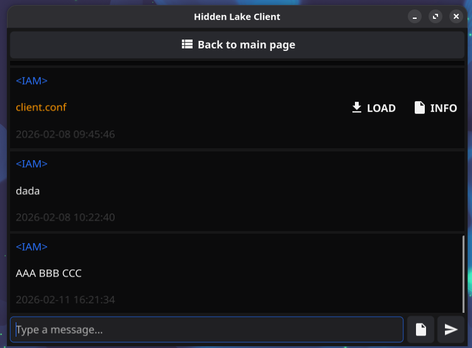The width and height of the screenshot is (472, 348).
Task: Click the timestamp 2026-02-08 09:45:46
Action: [x=65, y=134]
